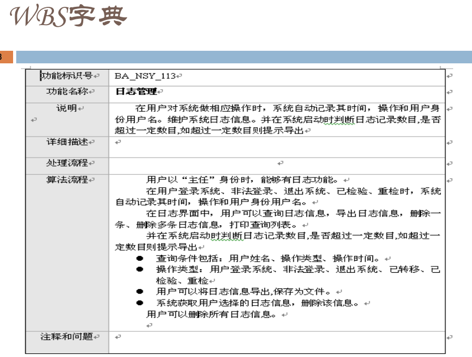Image resolution: width=472 pixels, height=357 pixels.
Task: Select the '说明' row label
Action: (x=67, y=108)
